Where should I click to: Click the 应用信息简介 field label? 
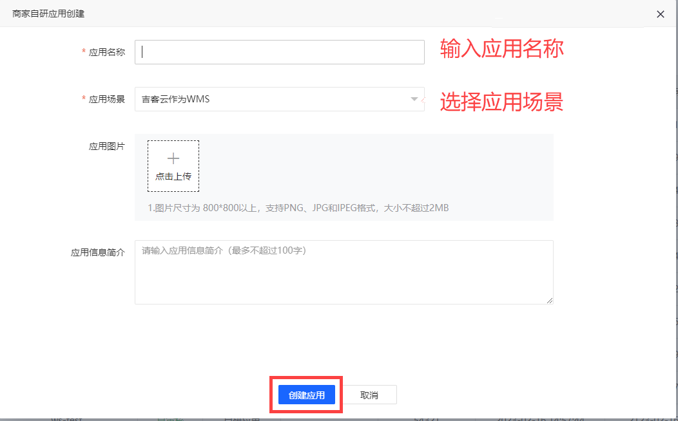98,252
